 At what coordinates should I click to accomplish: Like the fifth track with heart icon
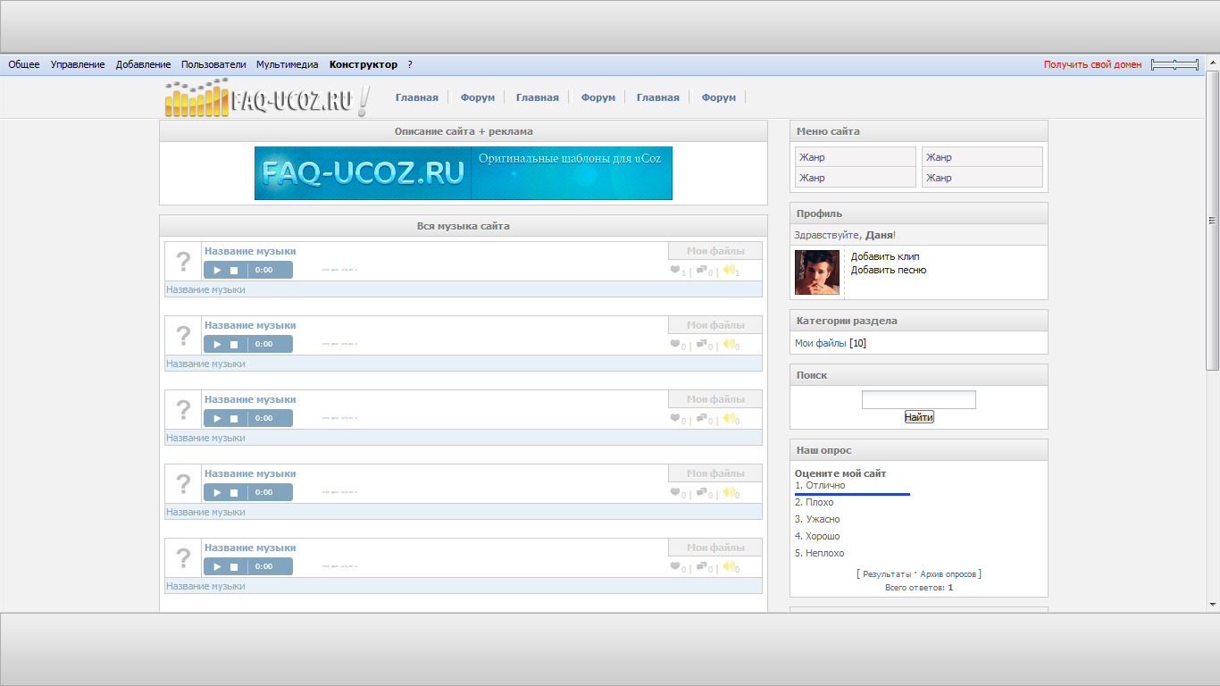675,566
